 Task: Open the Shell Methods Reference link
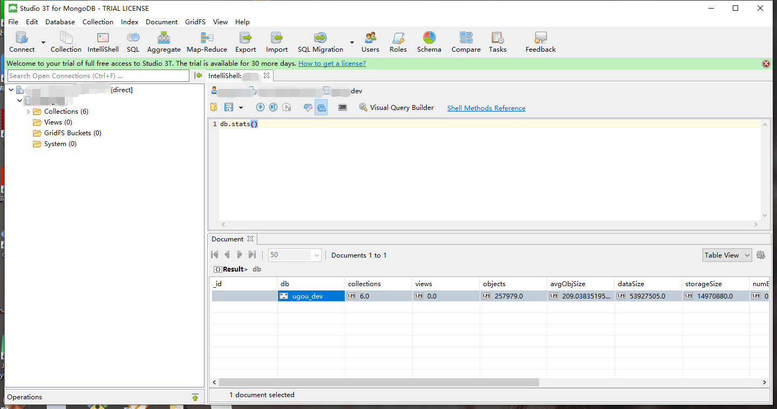pos(486,108)
